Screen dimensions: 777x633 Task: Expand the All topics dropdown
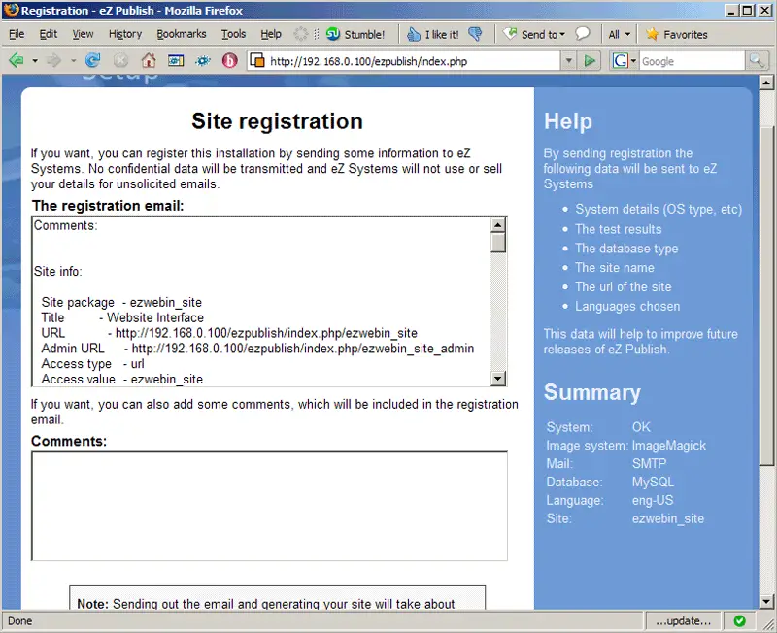click(619, 34)
